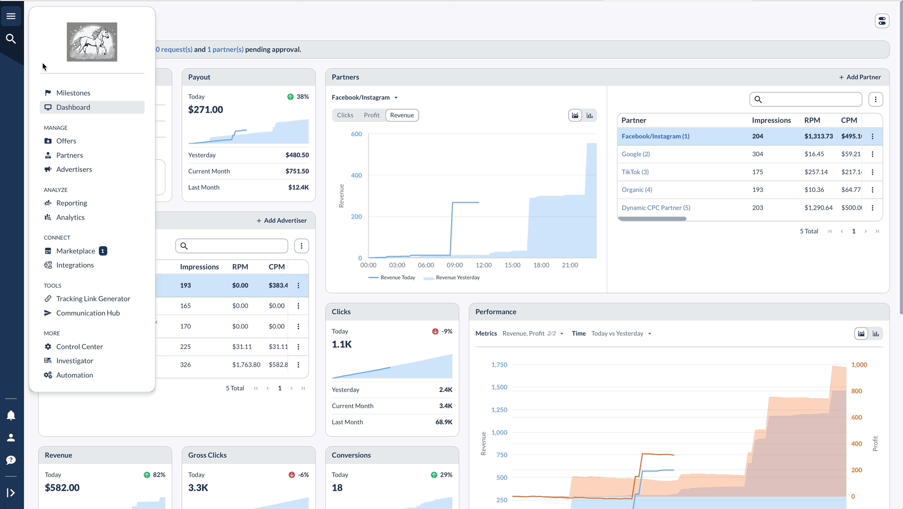Select area chart view in Performance panel
Screen dimensions: 903x509
(x=861, y=334)
